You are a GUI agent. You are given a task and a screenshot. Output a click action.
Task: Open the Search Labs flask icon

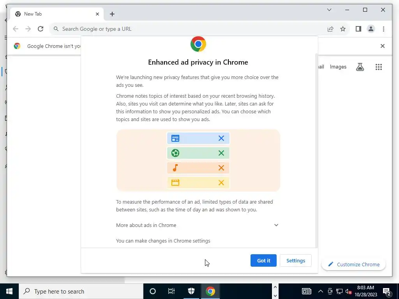click(360, 67)
